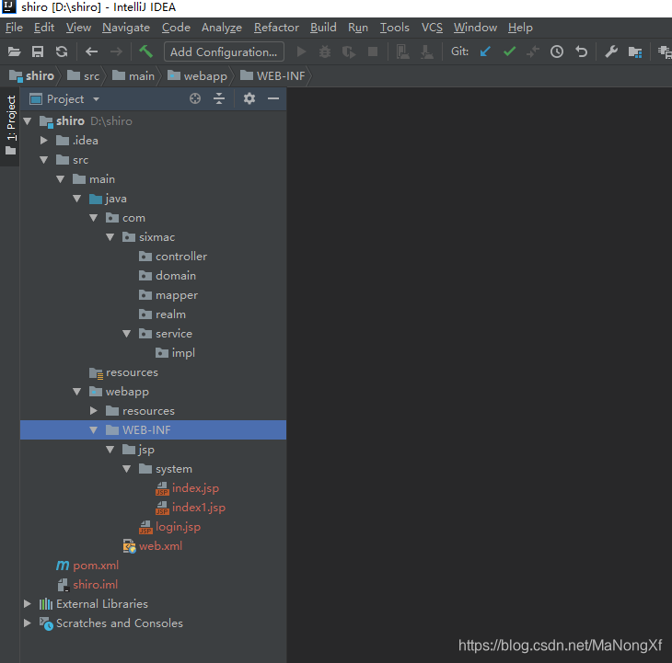Hide the Project panel with minus icon
The image size is (672, 663).
click(273, 99)
